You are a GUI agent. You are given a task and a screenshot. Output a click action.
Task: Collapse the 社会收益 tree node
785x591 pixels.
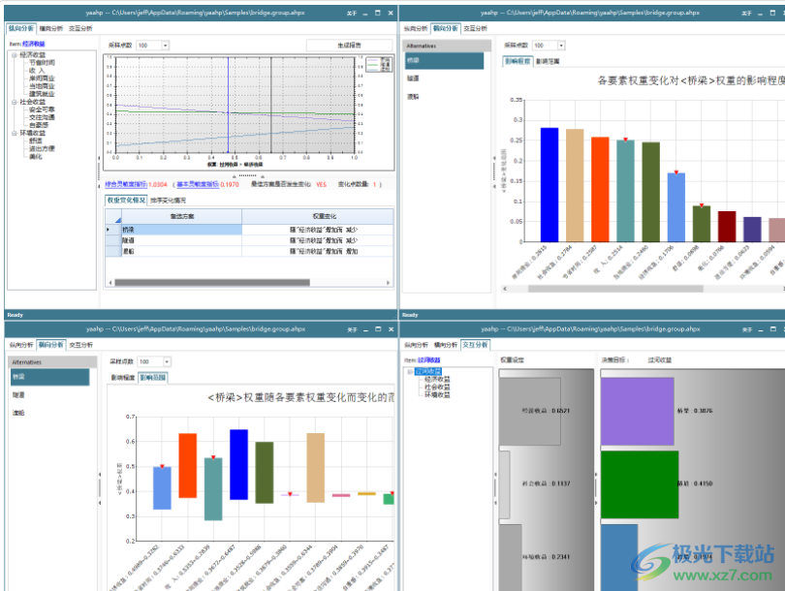[x=15, y=101]
